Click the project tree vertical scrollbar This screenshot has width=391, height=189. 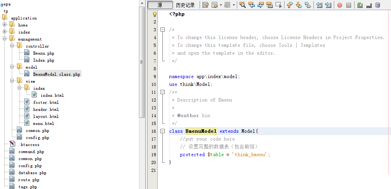tap(142, 59)
